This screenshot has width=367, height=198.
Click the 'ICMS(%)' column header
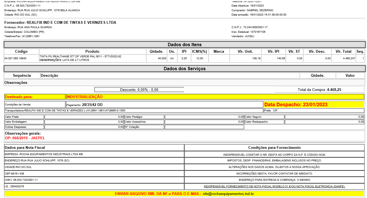(x=199, y=51)
